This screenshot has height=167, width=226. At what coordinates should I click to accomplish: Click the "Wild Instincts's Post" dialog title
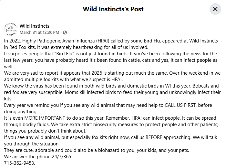[x=113, y=9]
